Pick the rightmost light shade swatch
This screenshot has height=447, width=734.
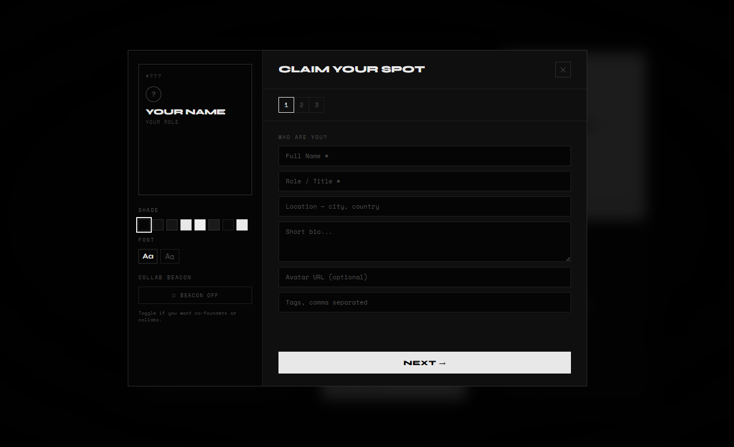coord(241,224)
